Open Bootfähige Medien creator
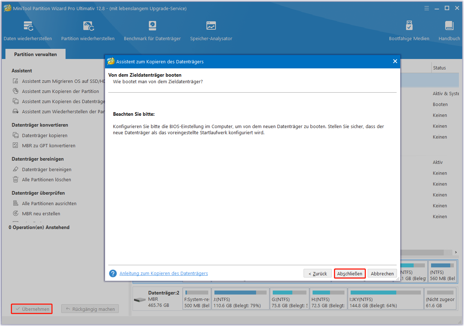Screen dimensions: 464x326 coord(409,30)
